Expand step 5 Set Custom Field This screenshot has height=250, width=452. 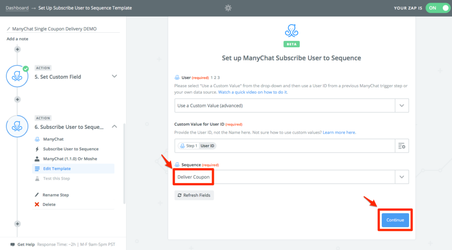[114, 76]
